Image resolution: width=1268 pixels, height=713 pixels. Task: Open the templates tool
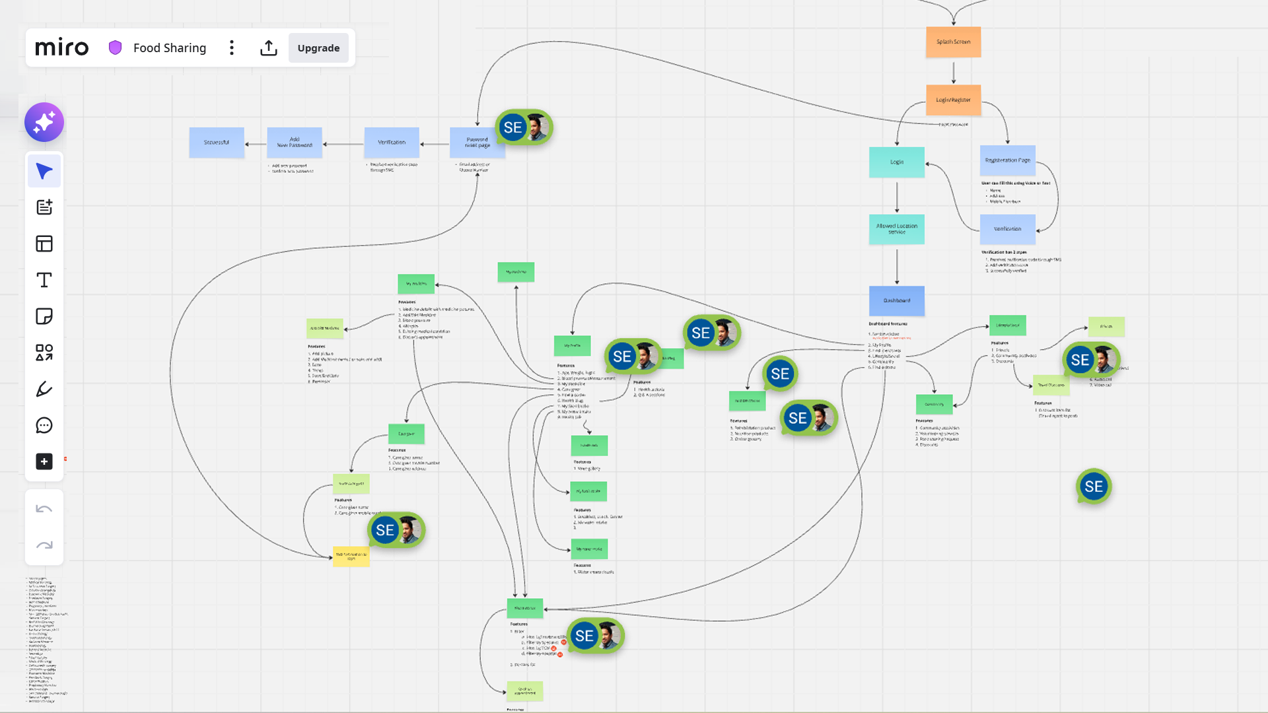(x=44, y=208)
